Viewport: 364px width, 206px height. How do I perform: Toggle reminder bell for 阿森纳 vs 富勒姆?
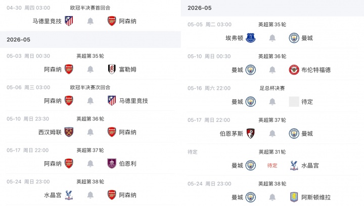90,69
